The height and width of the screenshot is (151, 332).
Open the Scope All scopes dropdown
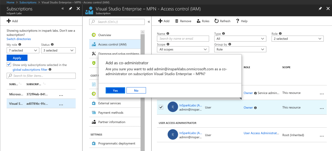pos(183,49)
